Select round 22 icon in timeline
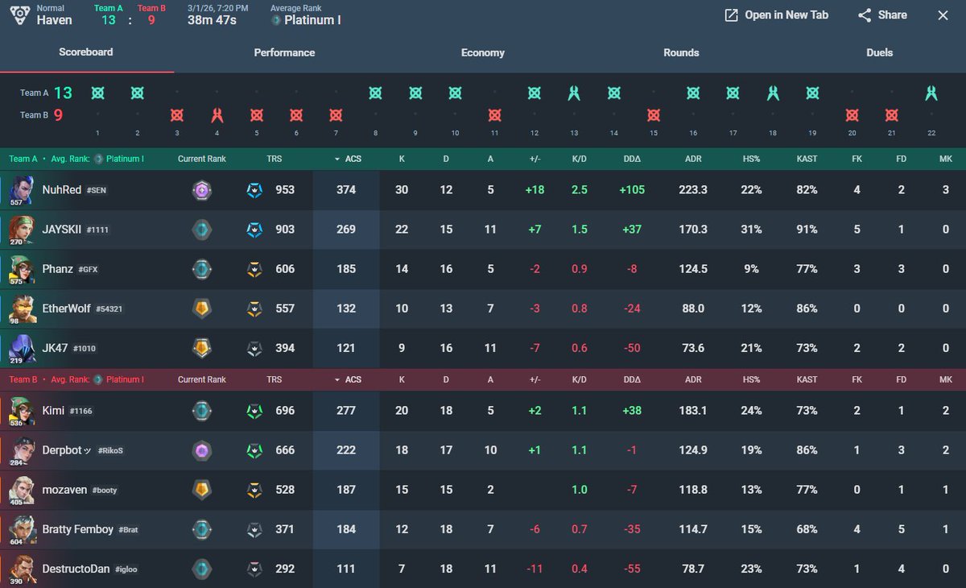The height and width of the screenshot is (588, 966). pyautogui.click(x=931, y=93)
